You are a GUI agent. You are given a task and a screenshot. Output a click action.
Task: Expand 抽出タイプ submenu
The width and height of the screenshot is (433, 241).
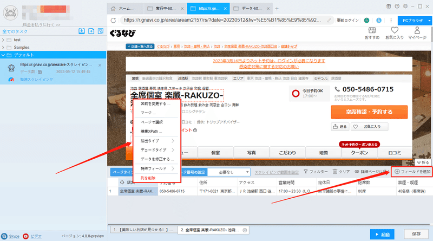(157, 141)
